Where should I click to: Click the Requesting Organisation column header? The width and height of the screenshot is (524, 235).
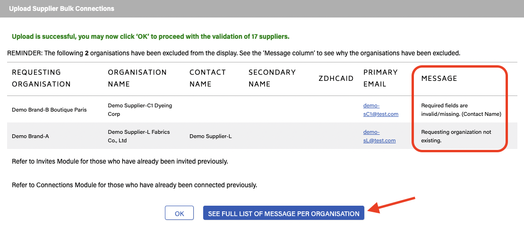pyautogui.click(x=41, y=78)
